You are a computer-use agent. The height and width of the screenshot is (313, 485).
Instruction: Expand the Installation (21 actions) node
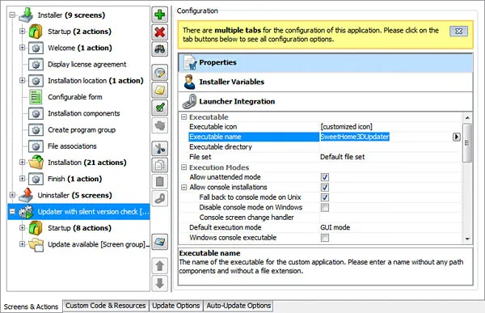23,163
